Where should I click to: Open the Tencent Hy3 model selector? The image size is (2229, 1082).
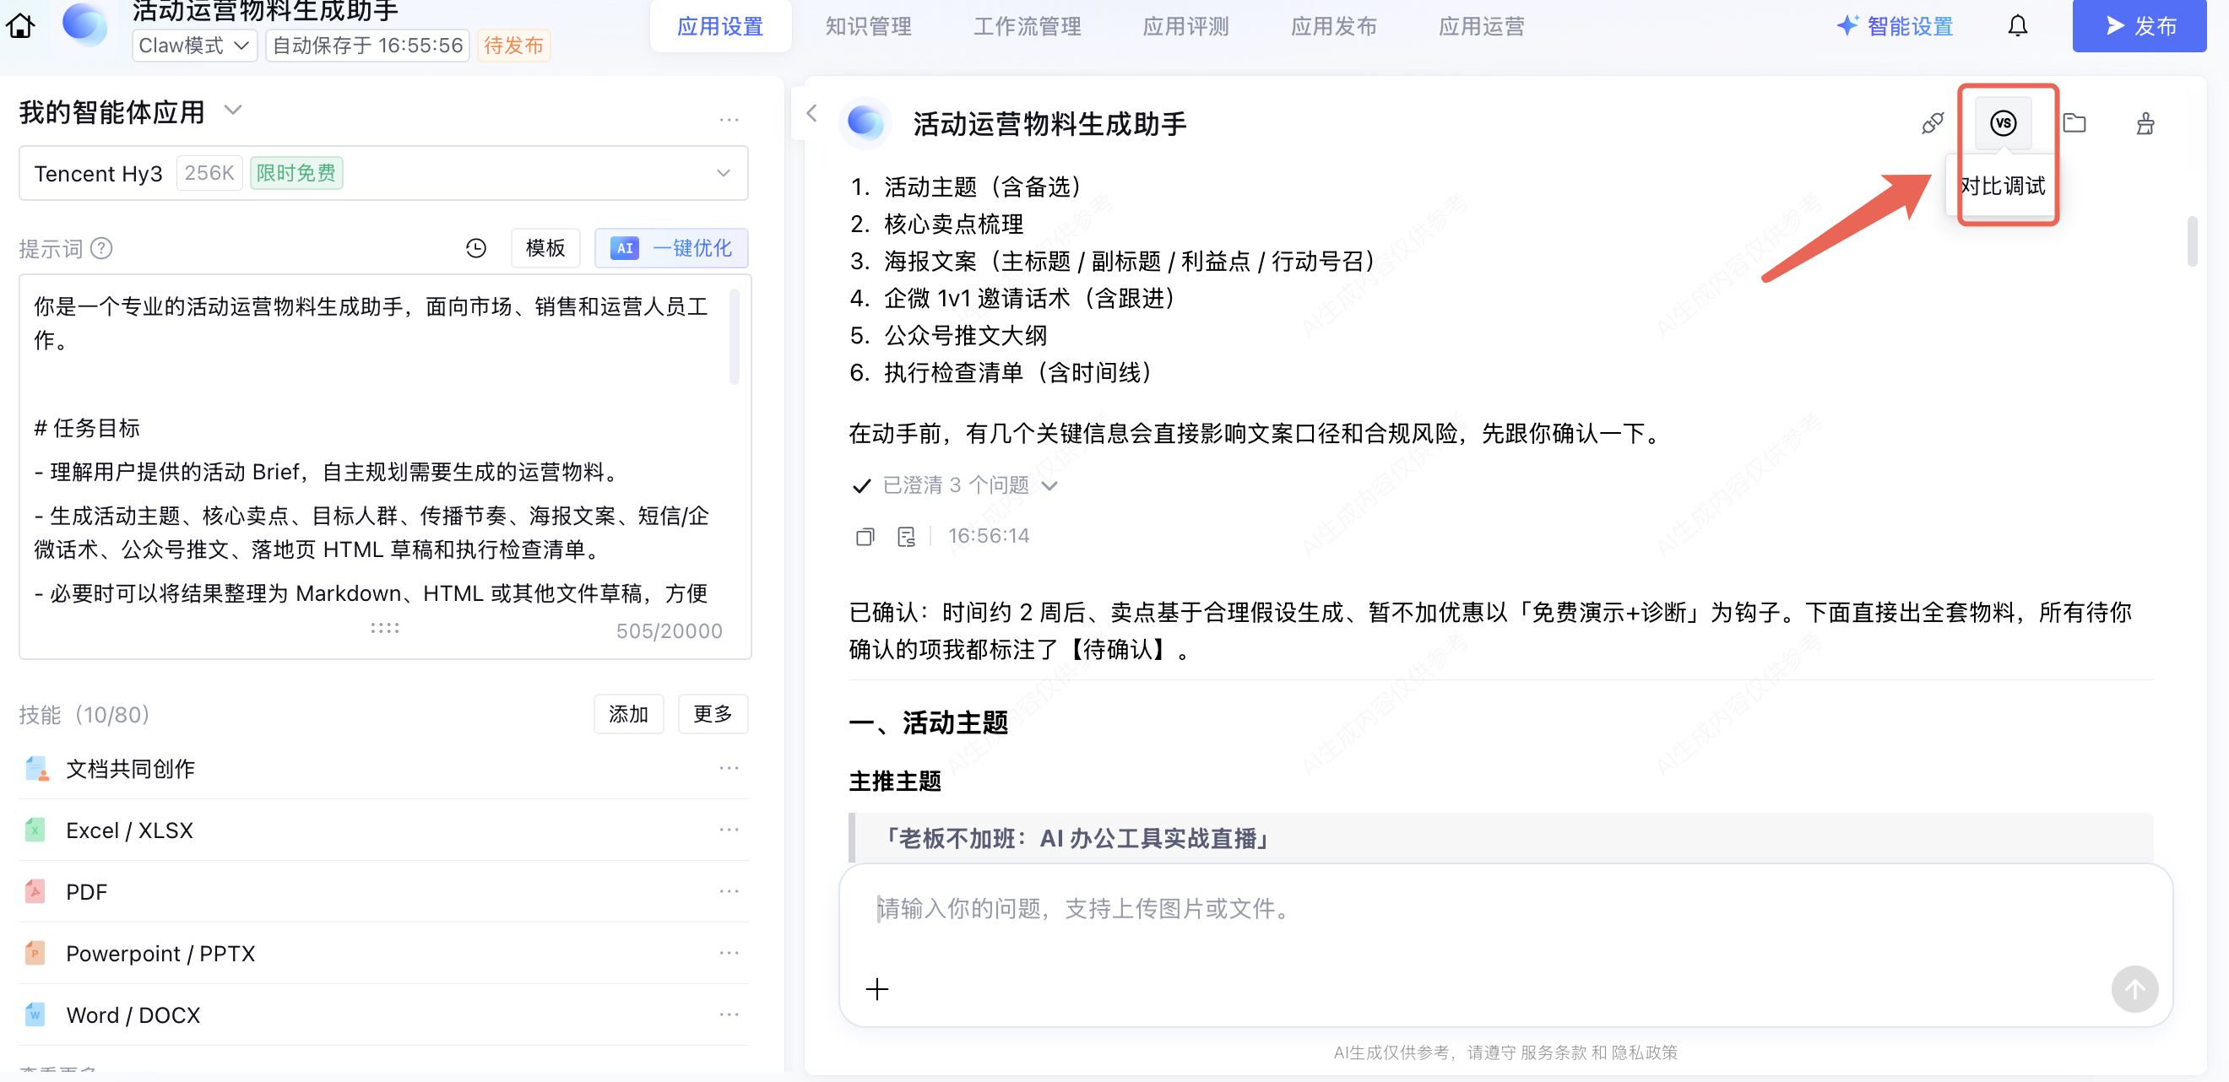coord(383,173)
